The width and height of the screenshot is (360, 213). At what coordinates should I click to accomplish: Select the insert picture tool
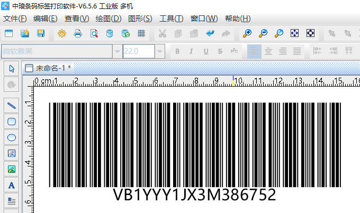point(12,153)
